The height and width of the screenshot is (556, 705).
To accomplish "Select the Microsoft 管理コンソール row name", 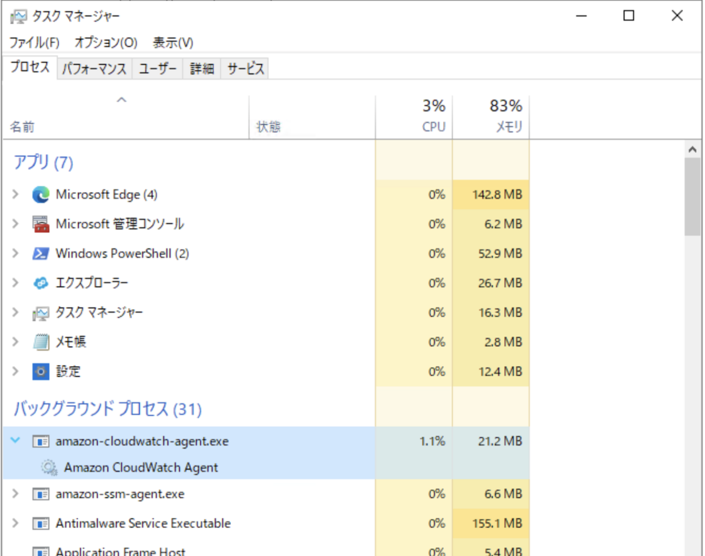I will click(119, 225).
